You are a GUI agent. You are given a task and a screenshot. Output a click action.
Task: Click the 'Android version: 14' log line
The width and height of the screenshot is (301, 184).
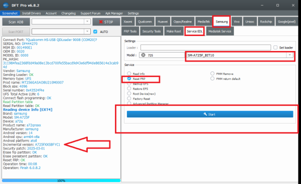[18, 132]
